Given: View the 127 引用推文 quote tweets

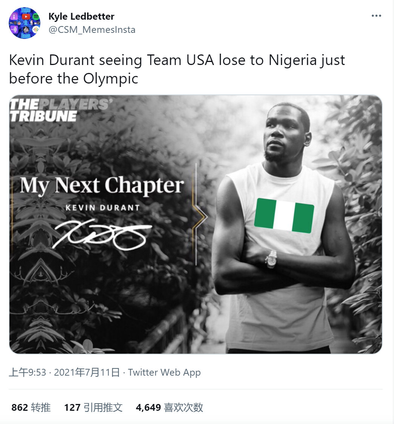Looking at the screenshot, I should (x=93, y=407).
